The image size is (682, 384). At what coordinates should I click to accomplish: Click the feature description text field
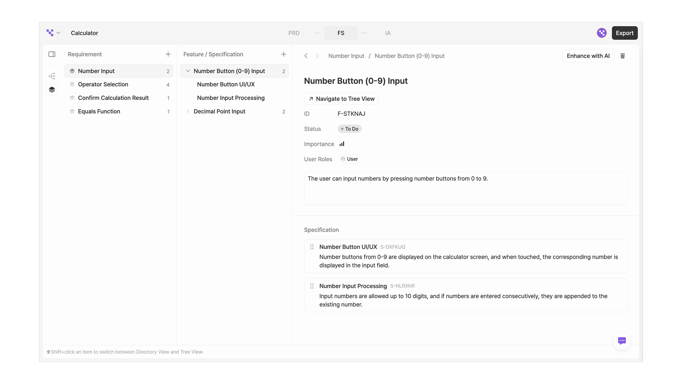[x=465, y=188]
